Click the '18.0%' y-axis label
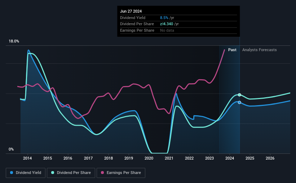Screen dimensions: 296x183 [14, 41]
